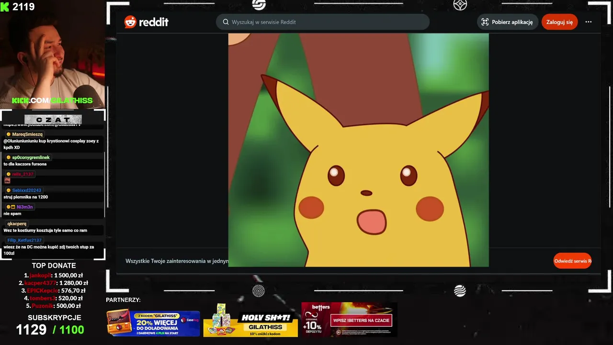Click the QR icon on 'Pobierz aplikację'

click(x=485, y=22)
